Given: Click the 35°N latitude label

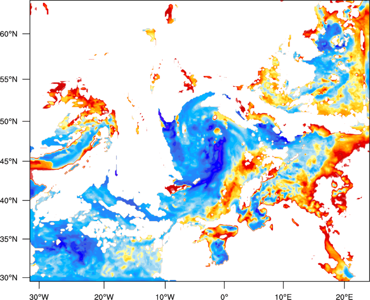Looking at the screenshot, I should tap(9, 239).
